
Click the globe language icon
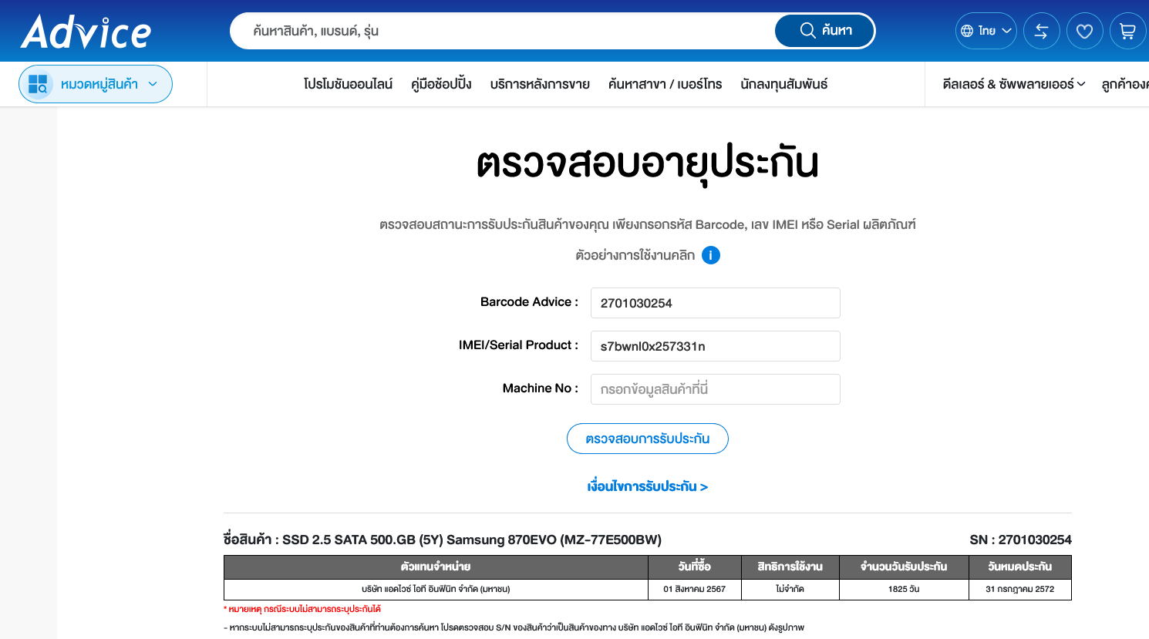[967, 31]
